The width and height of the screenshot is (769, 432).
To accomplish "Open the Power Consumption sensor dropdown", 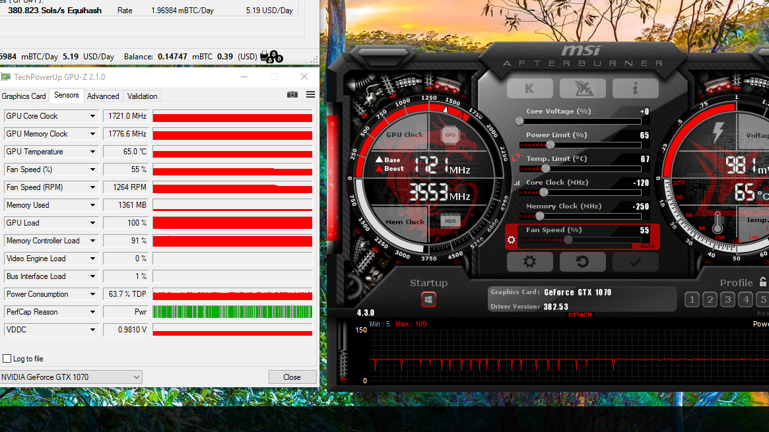I will tap(92, 294).
